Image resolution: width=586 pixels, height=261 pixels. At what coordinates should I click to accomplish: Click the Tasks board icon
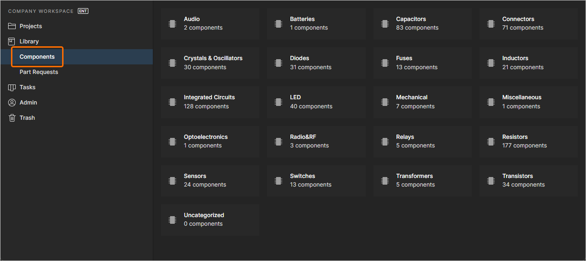pos(12,87)
